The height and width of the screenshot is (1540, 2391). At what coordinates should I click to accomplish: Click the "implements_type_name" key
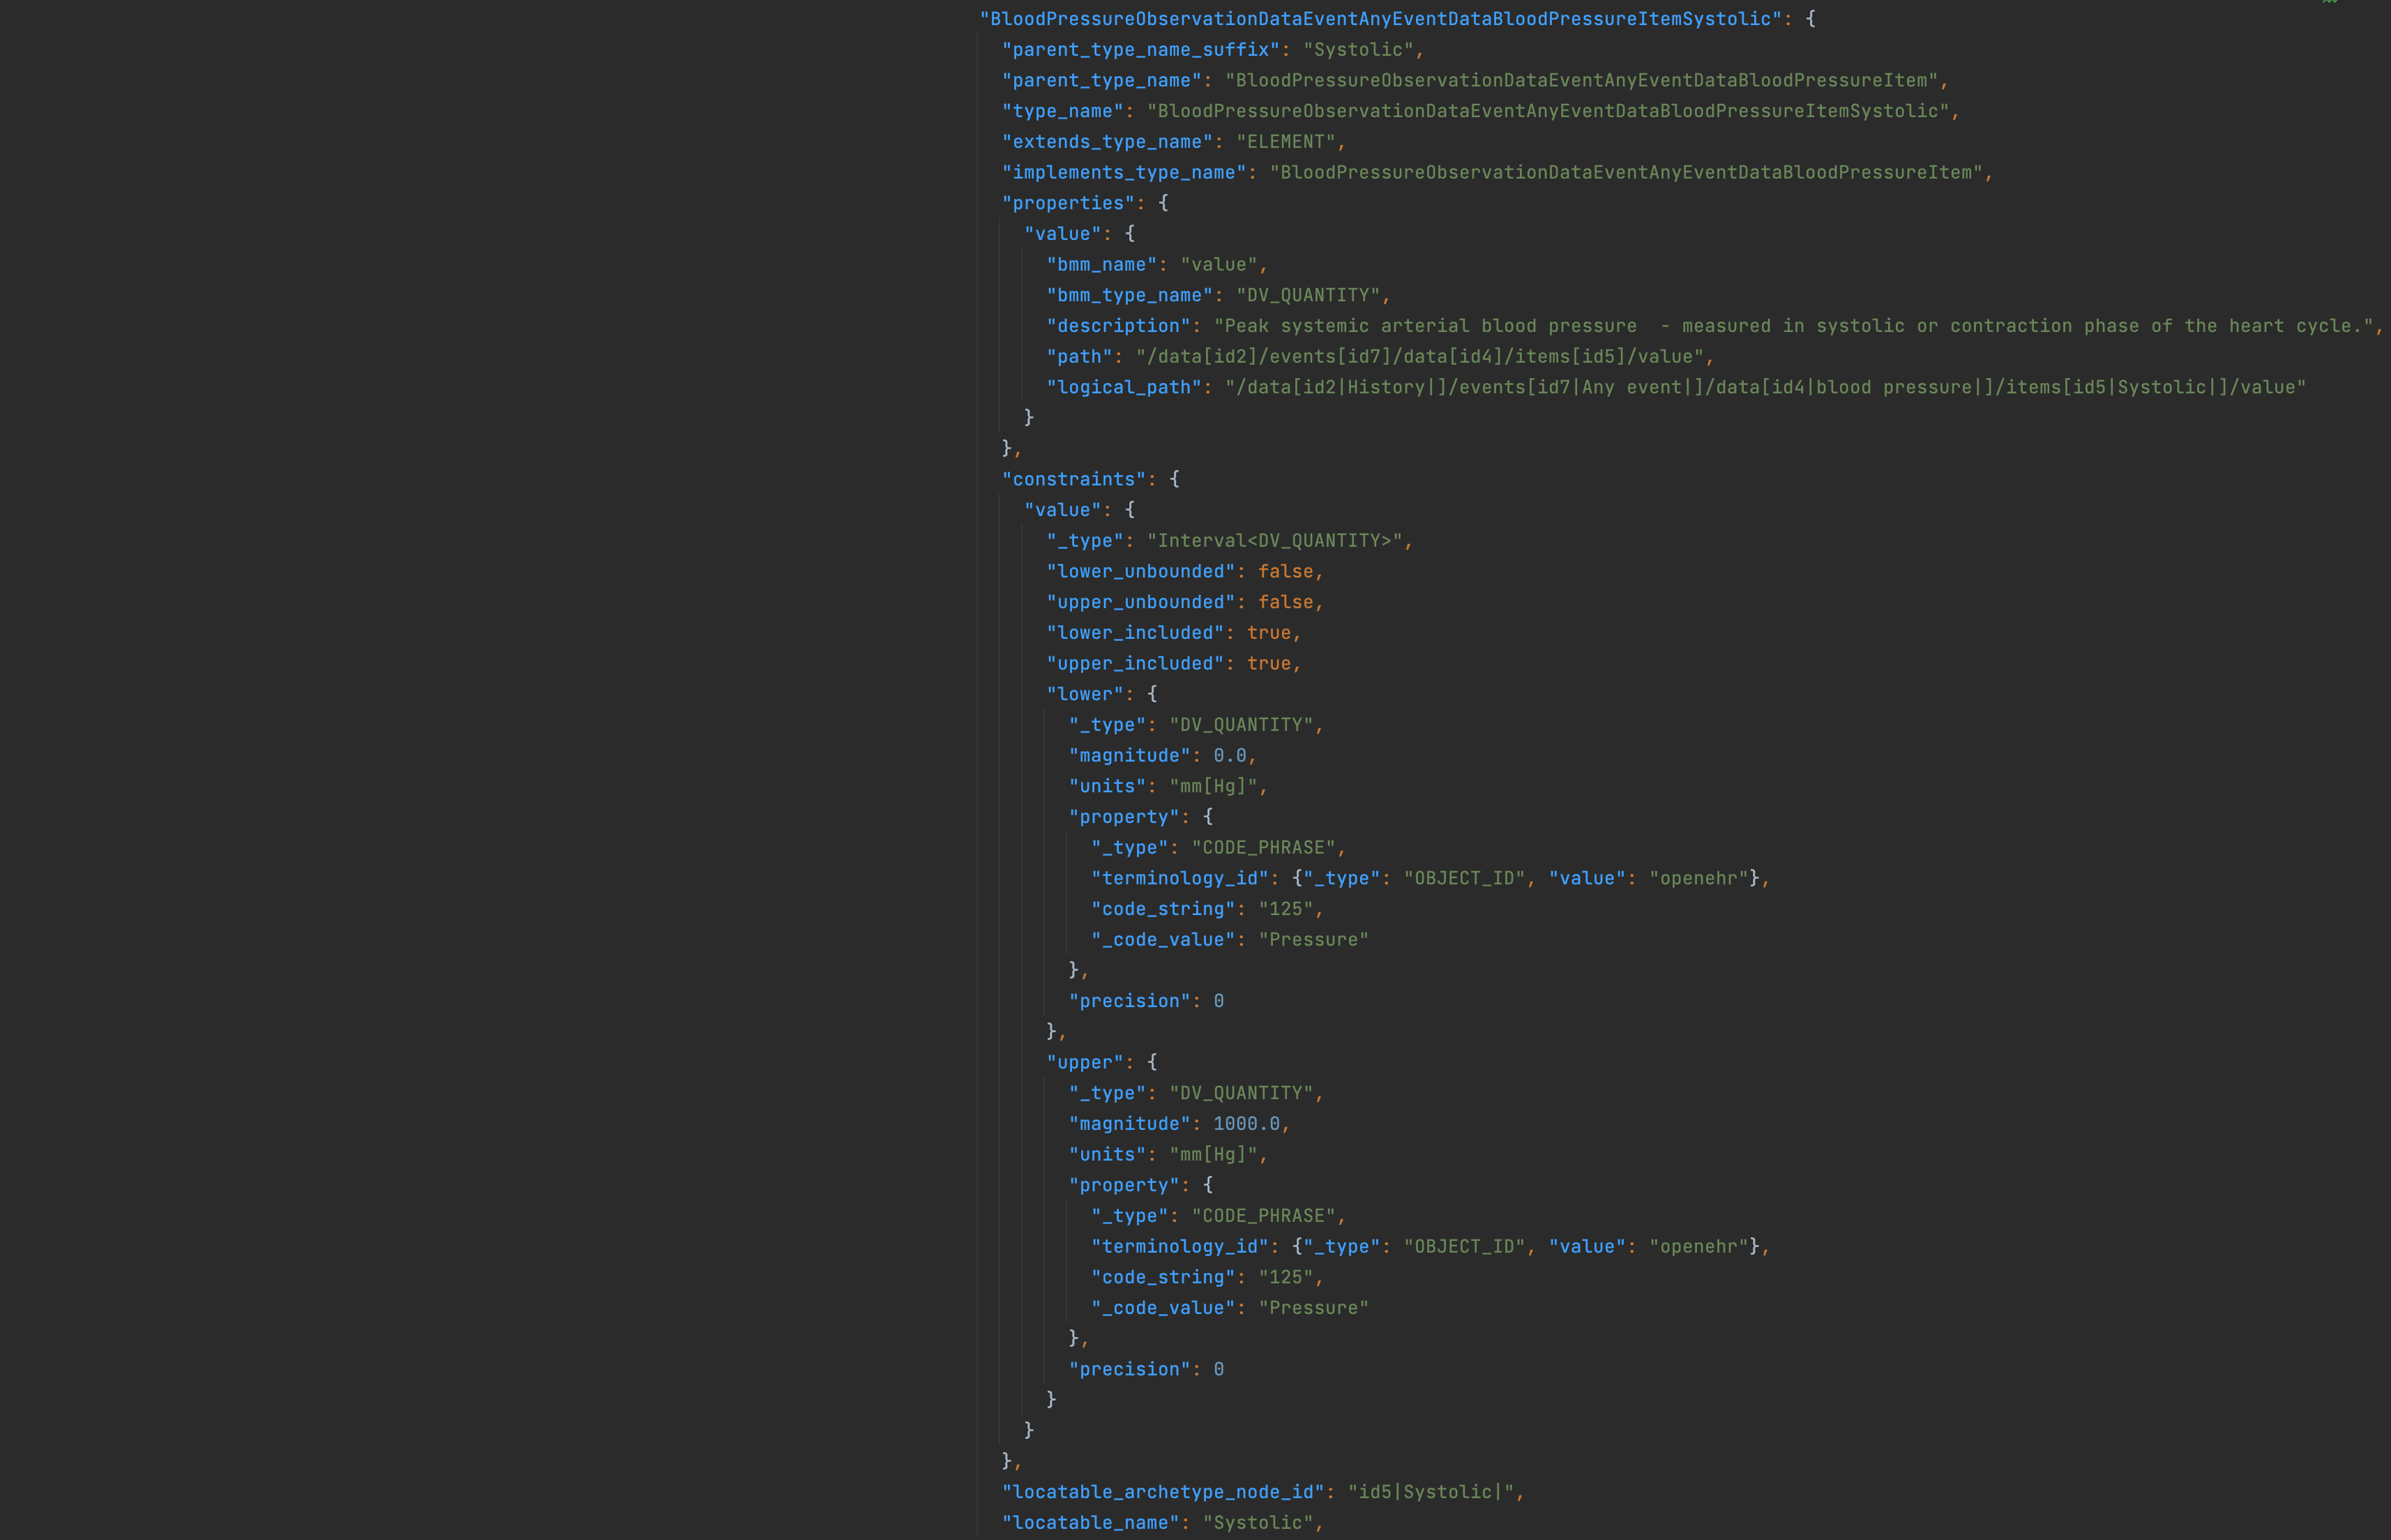(1124, 173)
